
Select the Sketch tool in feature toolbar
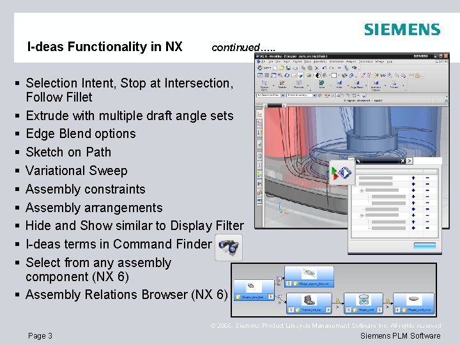click(x=282, y=84)
